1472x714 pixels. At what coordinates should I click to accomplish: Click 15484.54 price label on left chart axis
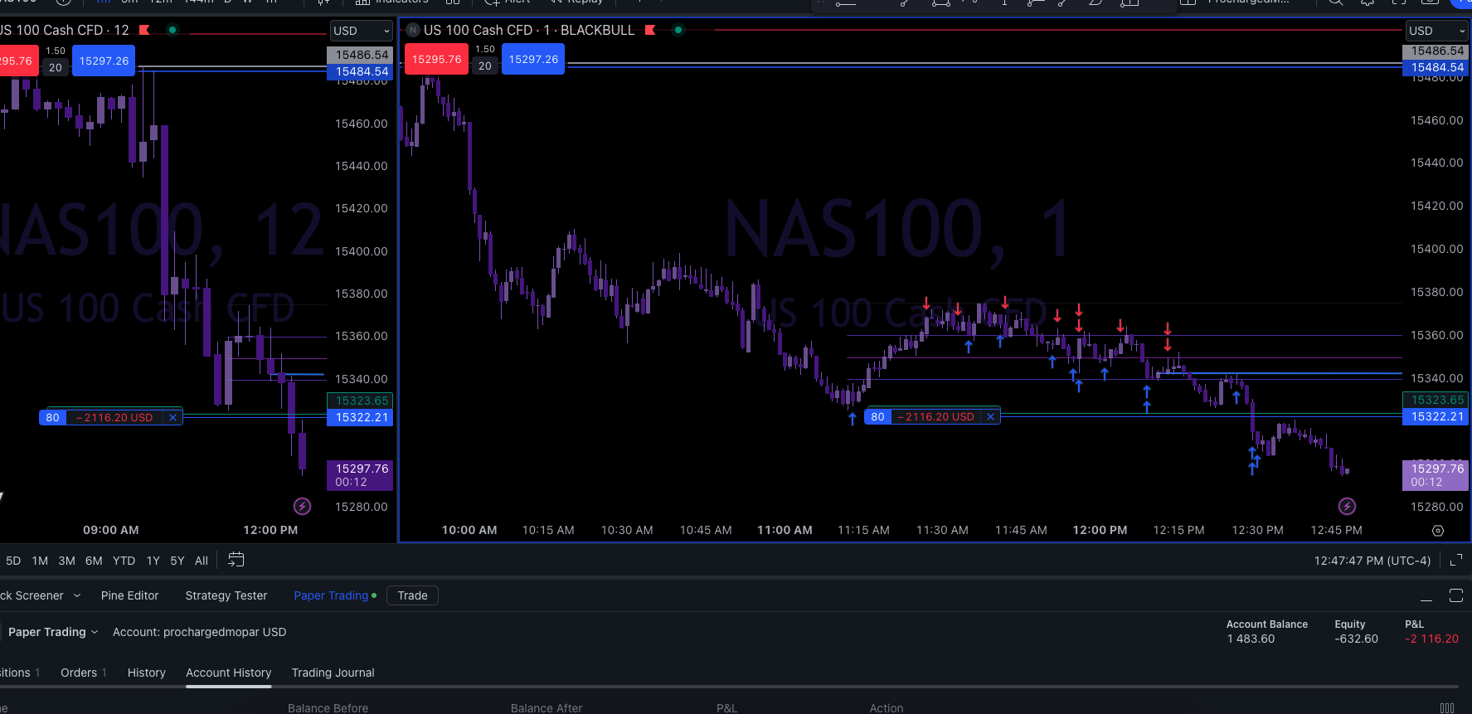tap(360, 71)
